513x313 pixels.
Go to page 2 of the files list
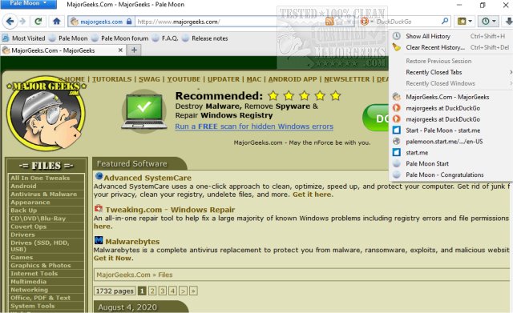(152, 291)
